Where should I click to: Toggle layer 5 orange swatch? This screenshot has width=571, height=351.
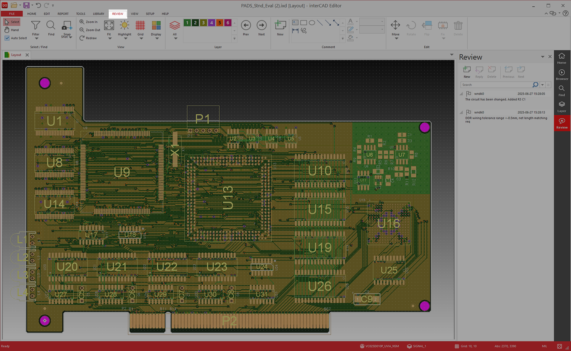[x=220, y=23]
